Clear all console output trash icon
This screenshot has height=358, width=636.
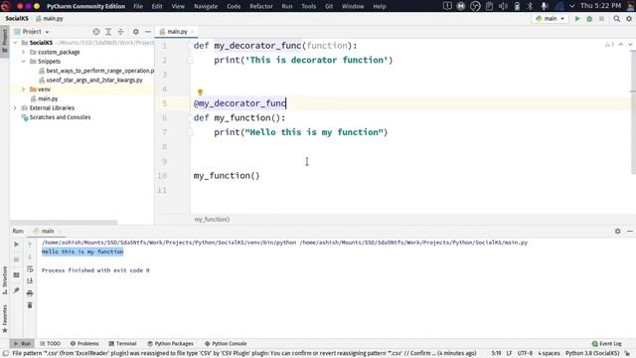[30, 305]
